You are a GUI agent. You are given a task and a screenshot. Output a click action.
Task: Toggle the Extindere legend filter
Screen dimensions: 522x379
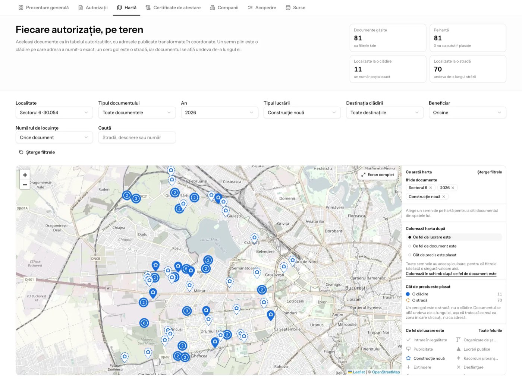(419, 367)
